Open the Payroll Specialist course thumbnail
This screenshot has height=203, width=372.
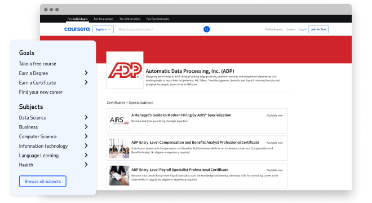click(x=119, y=175)
